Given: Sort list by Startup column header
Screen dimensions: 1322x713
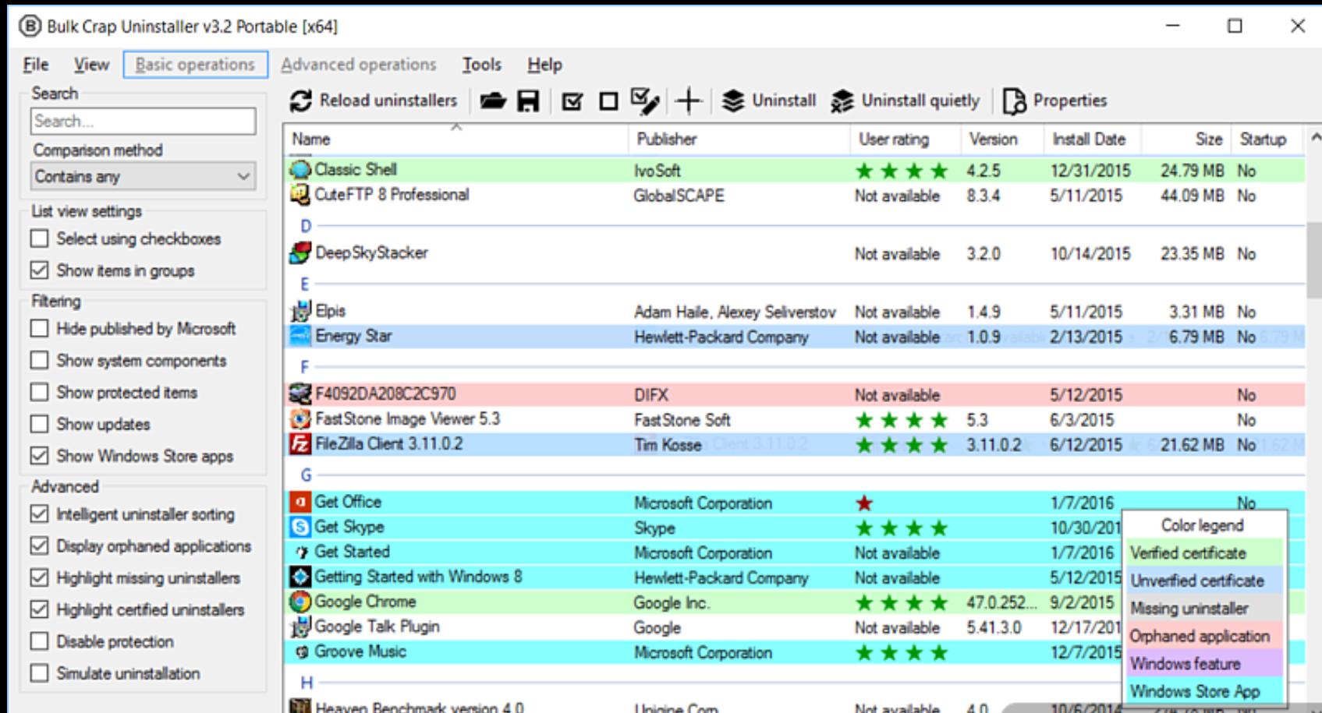Looking at the screenshot, I should (x=1267, y=139).
